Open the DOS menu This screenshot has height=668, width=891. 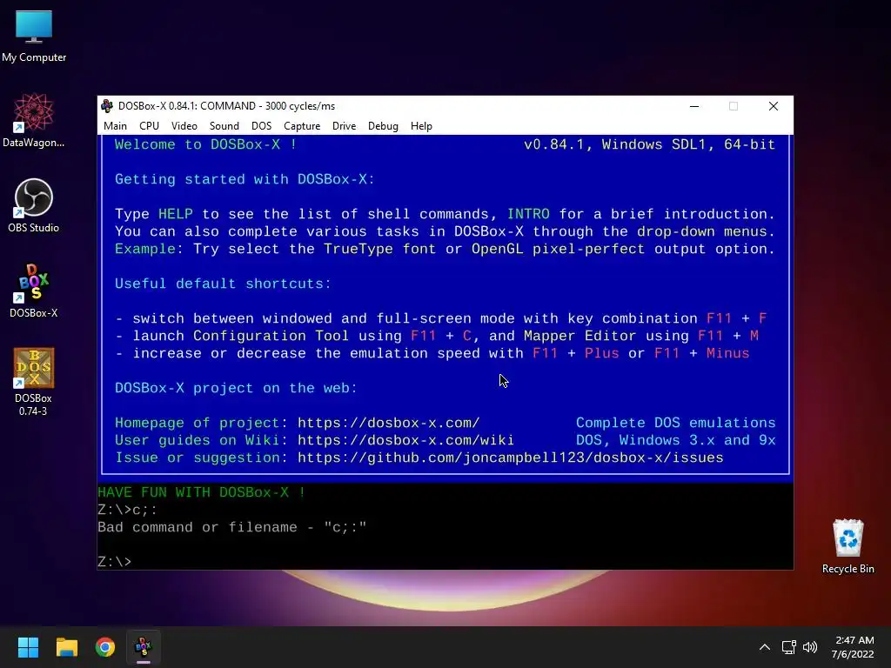pyautogui.click(x=261, y=126)
